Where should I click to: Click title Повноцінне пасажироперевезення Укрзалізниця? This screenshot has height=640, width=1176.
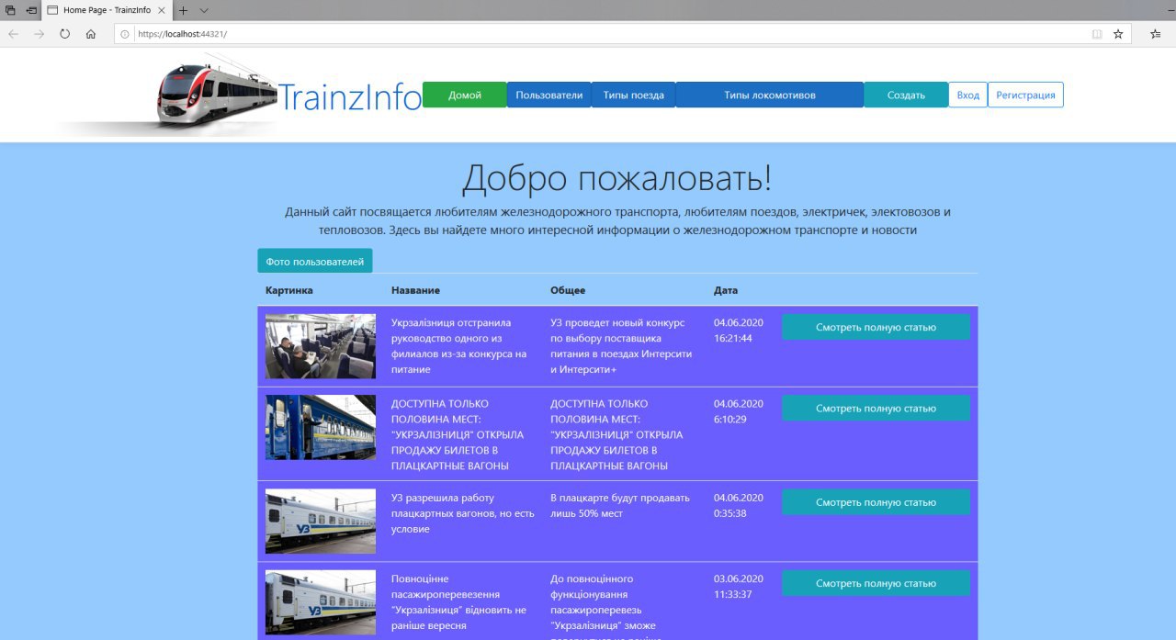click(459, 602)
